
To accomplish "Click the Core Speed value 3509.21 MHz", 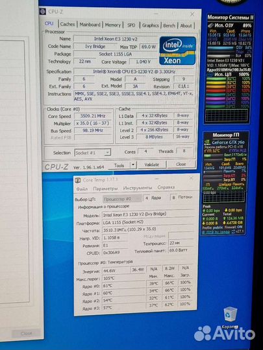I will click(93, 116).
